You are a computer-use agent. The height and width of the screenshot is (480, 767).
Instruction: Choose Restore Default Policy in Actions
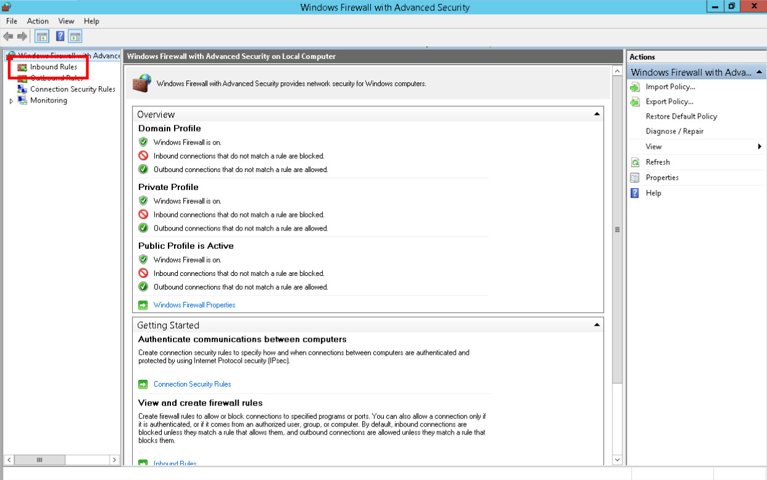(x=682, y=116)
